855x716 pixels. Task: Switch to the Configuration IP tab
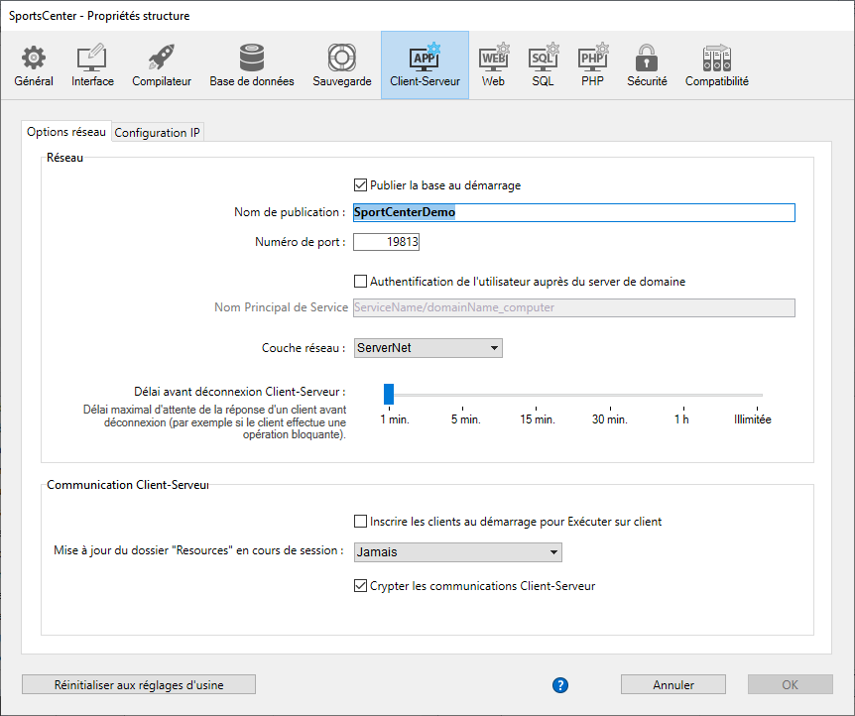[158, 133]
